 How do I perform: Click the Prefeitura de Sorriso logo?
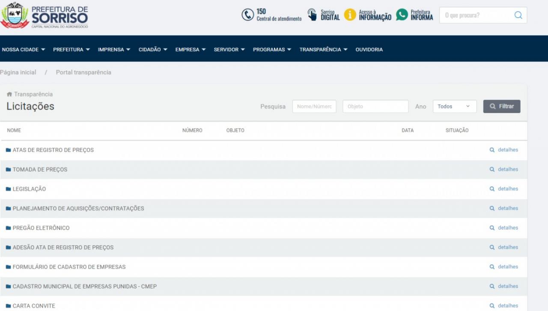pyautogui.click(x=45, y=15)
